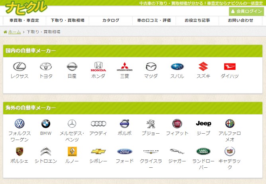Open the フィアット text link

[177, 133]
